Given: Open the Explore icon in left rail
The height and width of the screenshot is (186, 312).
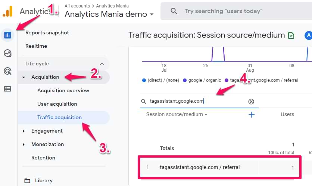Looking at the screenshot, I should pyautogui.click(x=7, y=53).
